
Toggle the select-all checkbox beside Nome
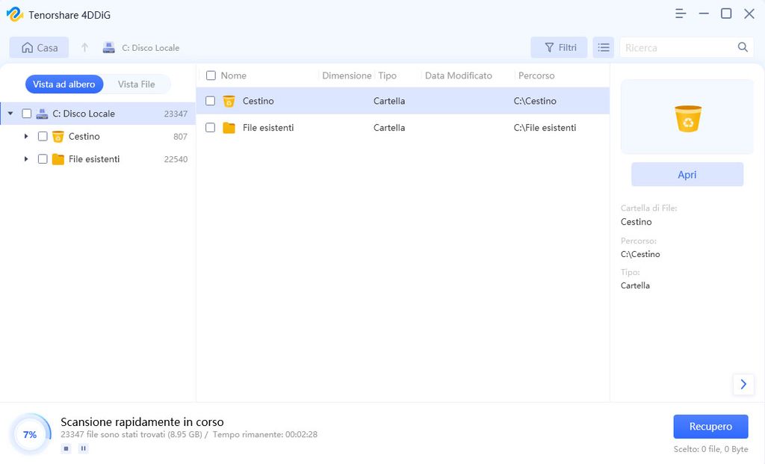point(211,75)
